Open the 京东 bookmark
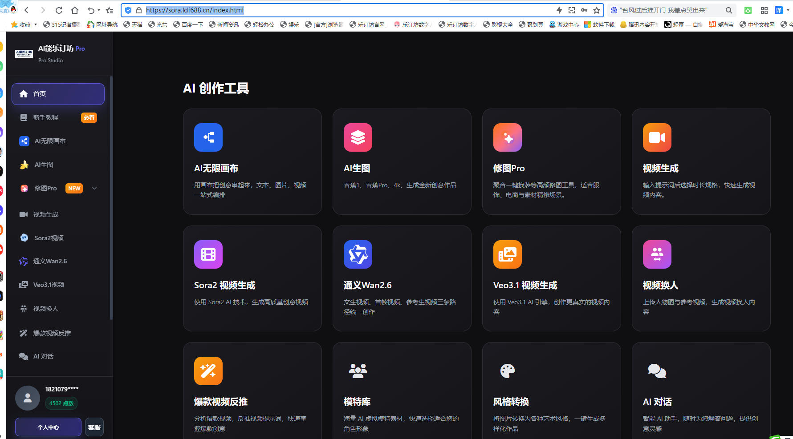 pos(158,24)
